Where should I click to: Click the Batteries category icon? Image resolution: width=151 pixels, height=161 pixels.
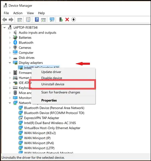coord(15,38)
